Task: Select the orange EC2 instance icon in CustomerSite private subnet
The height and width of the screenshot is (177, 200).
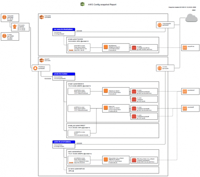Action: pos(106,47)
